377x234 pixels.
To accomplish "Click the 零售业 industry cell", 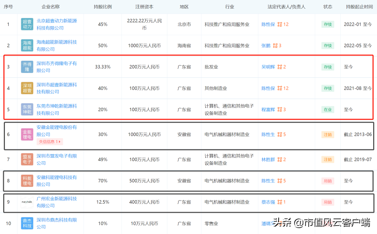I will pos(211,224).
